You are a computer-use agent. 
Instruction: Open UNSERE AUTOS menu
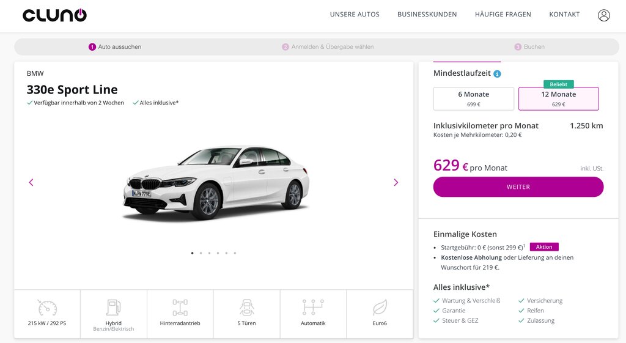(355, 15)
